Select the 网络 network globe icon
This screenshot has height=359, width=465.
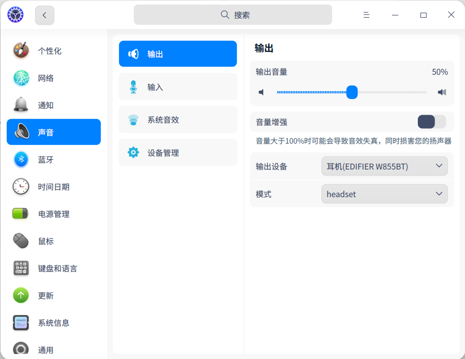click(x=20, y=78)
